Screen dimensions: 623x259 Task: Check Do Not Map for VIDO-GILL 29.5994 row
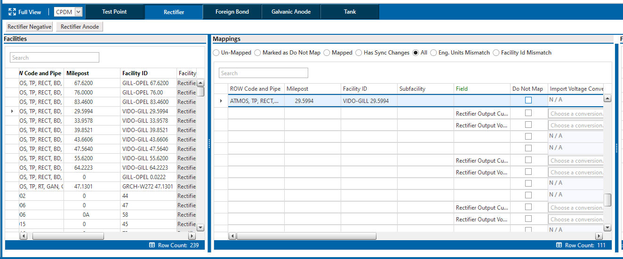528,100
